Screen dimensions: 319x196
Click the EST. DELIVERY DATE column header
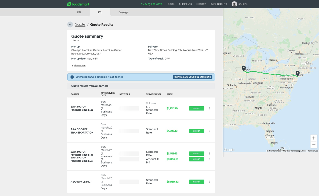tap(108, 94)
